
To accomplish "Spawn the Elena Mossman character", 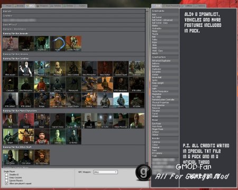I will [x=121, y=121].
